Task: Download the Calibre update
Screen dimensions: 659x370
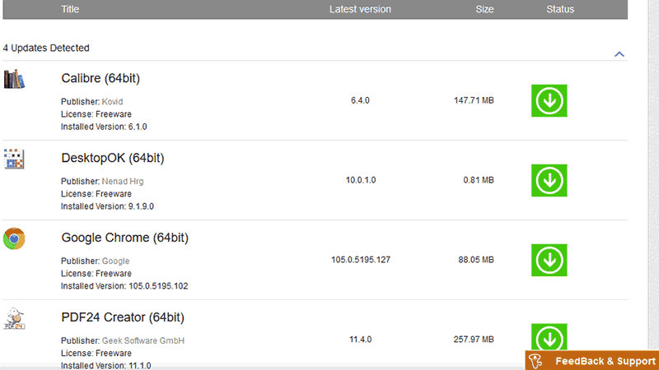Action: tap(549, 100)
